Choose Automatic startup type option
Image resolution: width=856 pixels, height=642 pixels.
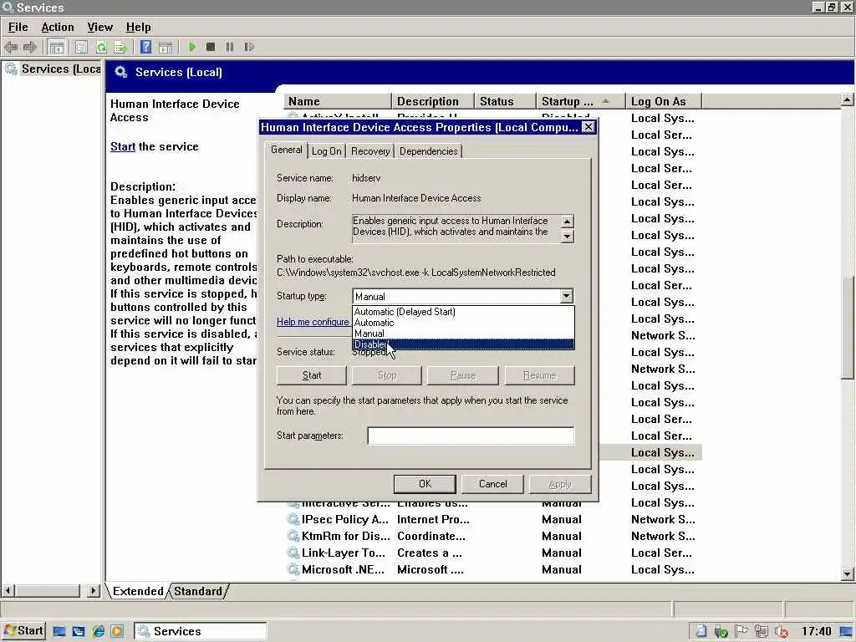click(463, 323)
